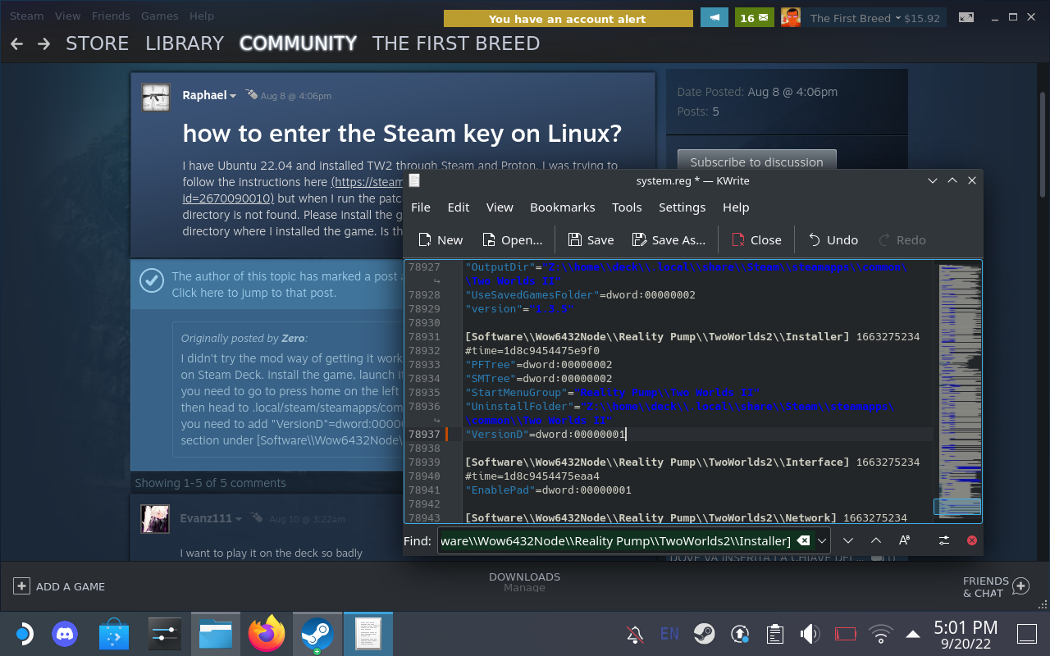Clear the Find text field

[x=804, y=540]
